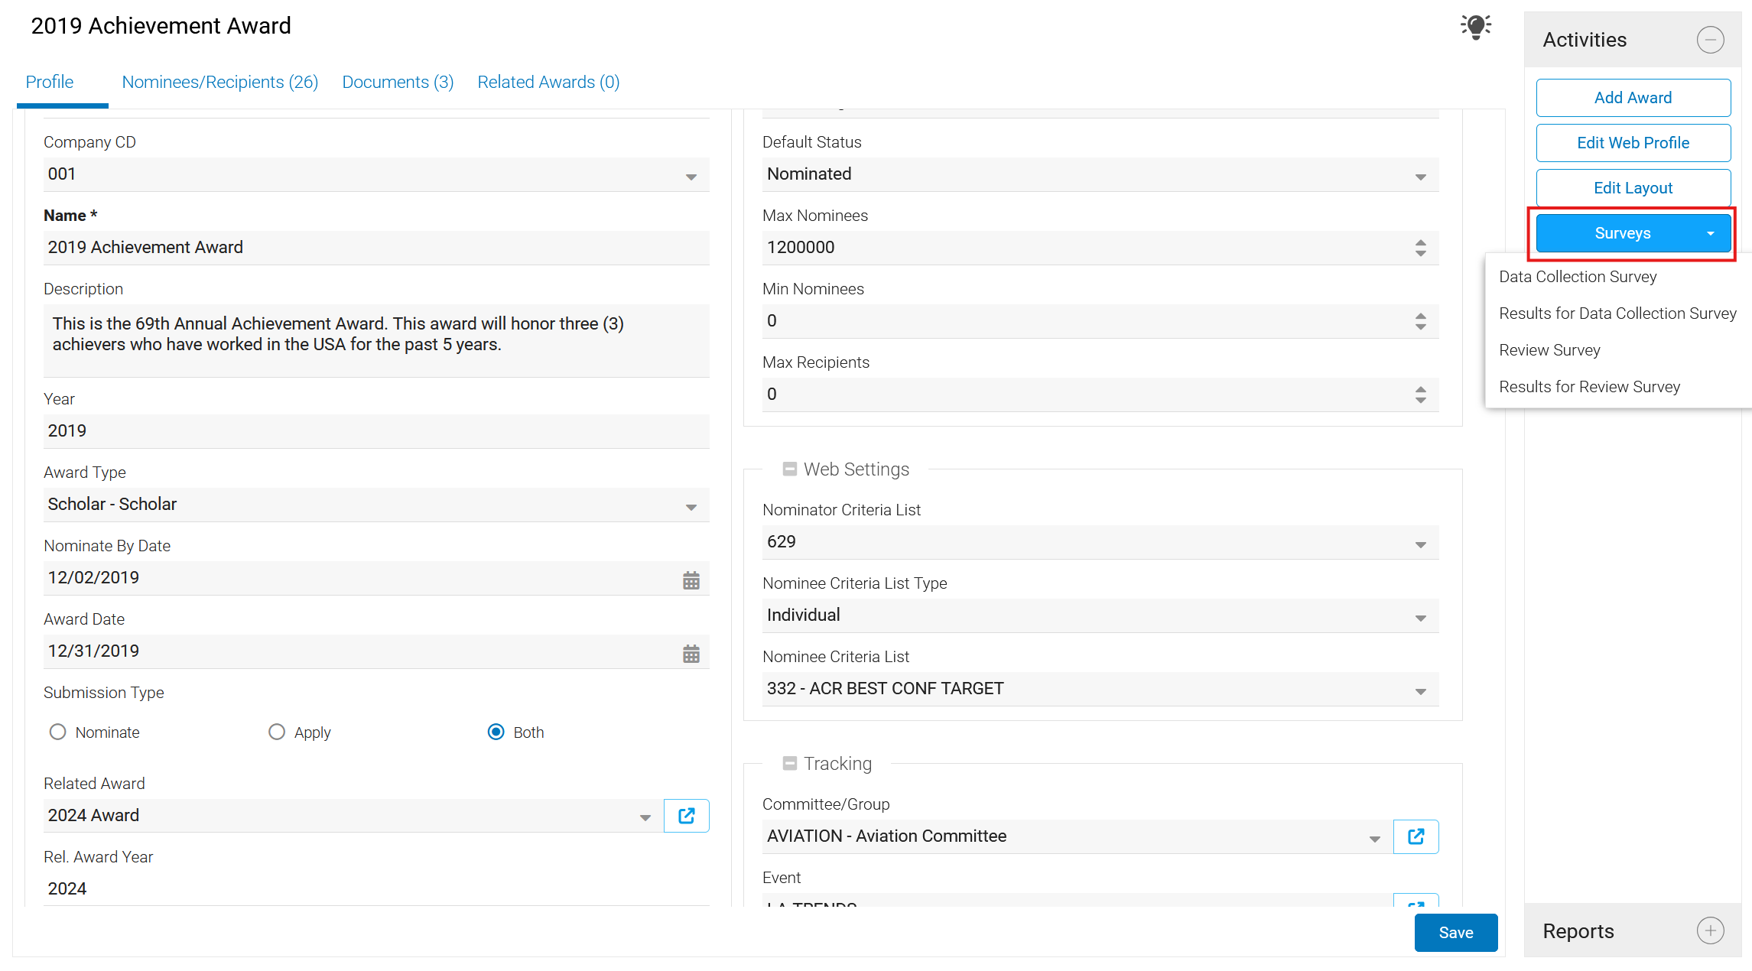Collapse the Web Settings section
Viewport: 1752px width, 971px height.
[x=789, y=469]
